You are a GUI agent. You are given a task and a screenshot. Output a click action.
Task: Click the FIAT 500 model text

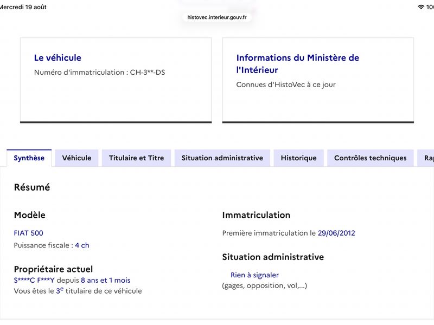[29, 233]
